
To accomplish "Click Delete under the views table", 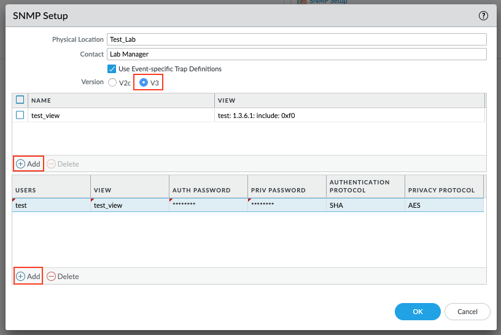I will point(63,164).
